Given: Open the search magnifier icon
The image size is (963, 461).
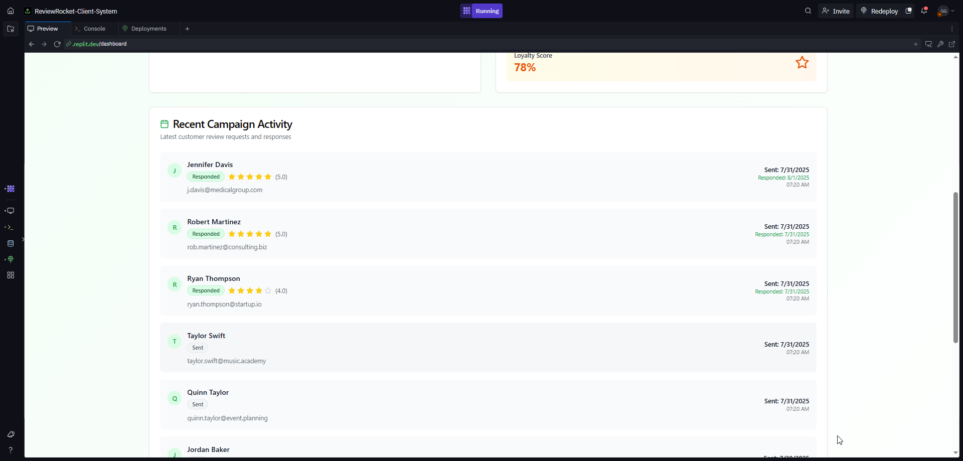Looking at the screenshot, I should tap(808, 11).
